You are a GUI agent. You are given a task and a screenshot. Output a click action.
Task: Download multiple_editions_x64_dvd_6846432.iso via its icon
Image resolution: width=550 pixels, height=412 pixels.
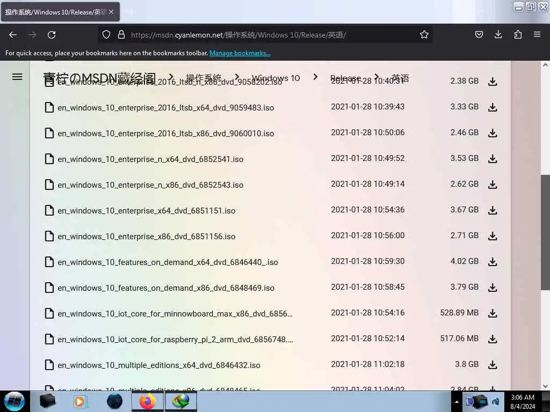tap(493, 365)
